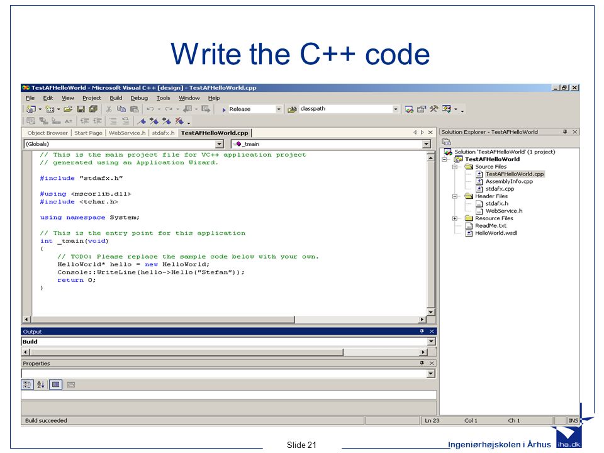The width and height of the screenshot is (604, 453).
Task: Save the file with the floppy disk icon
Action: [81, 109]
